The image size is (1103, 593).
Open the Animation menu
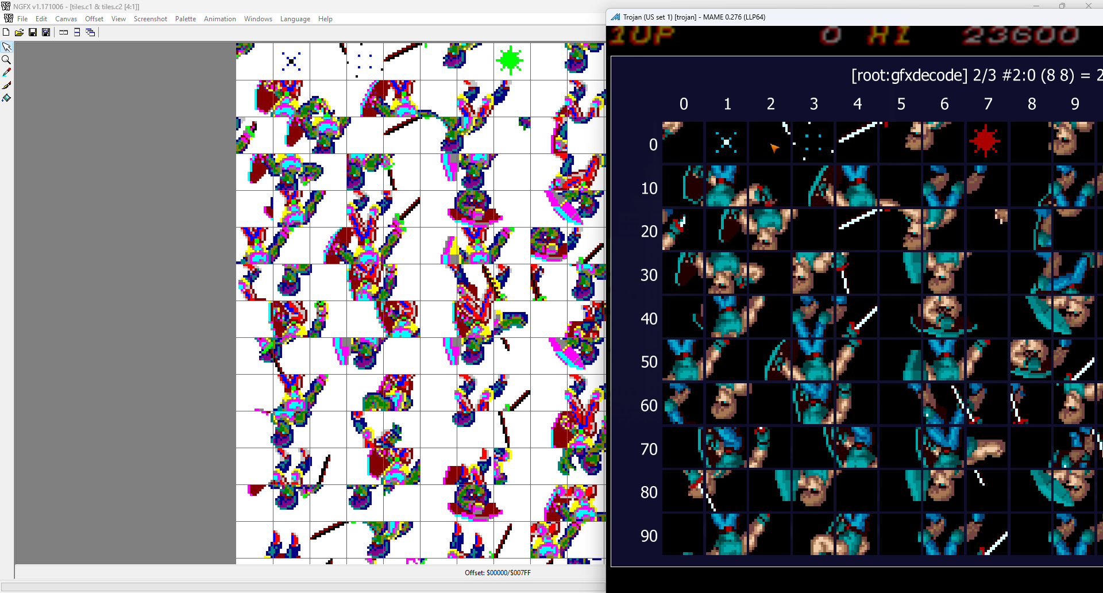pyautogui.click(x=220, y=19)
